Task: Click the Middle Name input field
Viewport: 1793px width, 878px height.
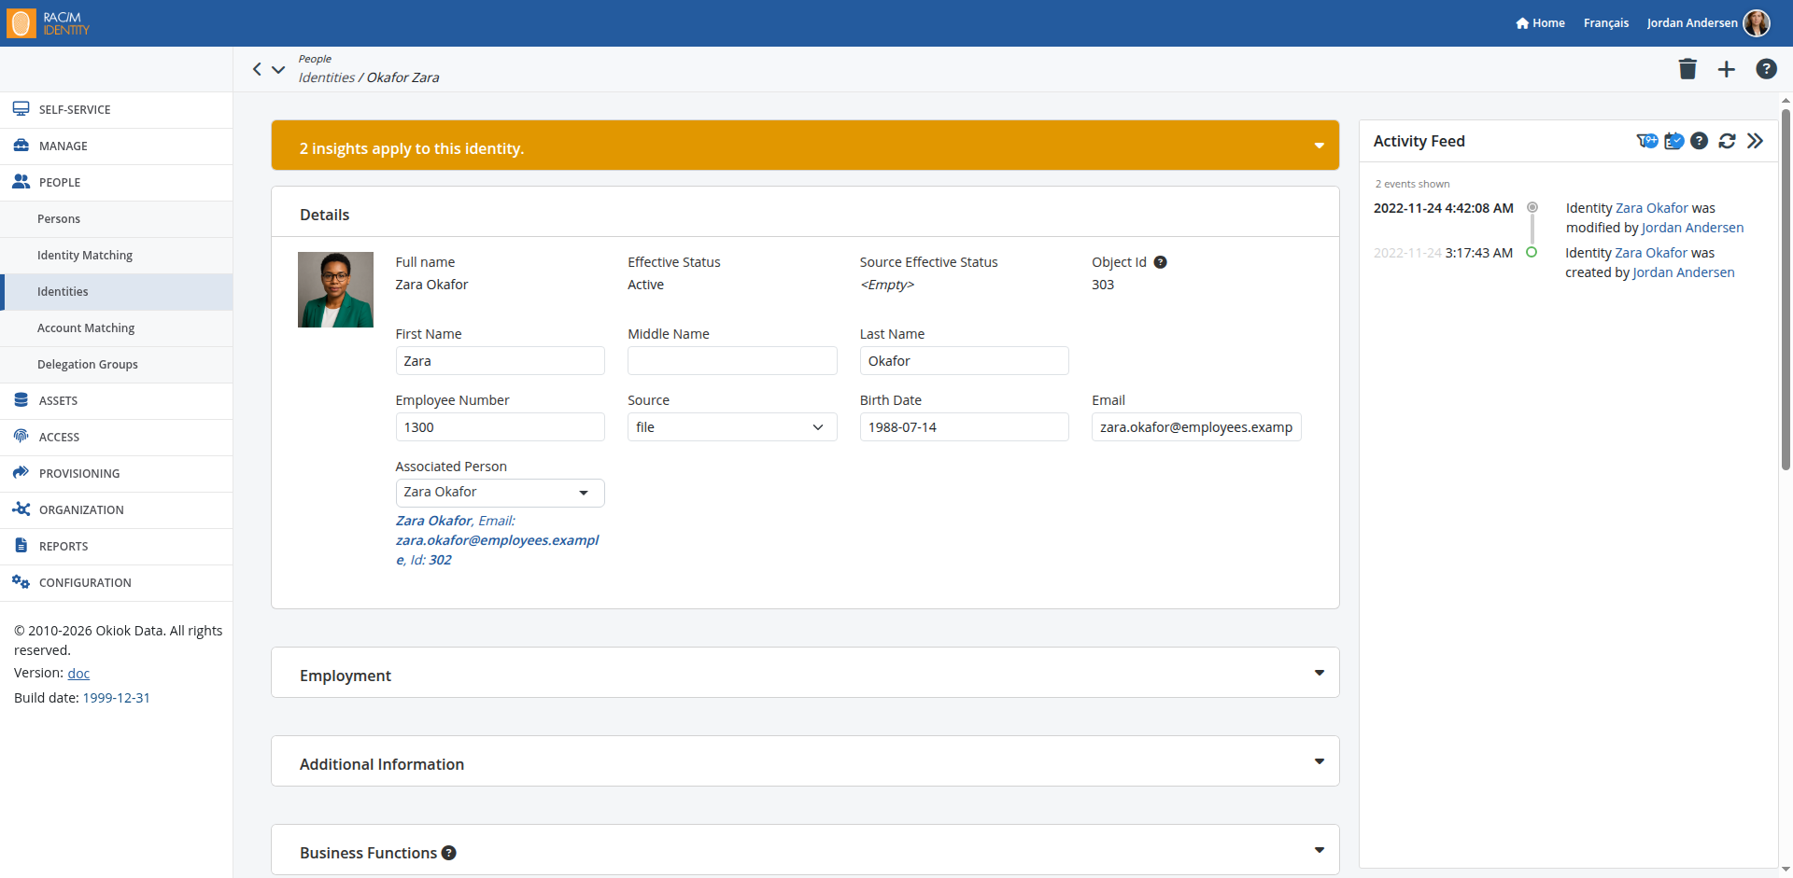Action: click(732, 361)
